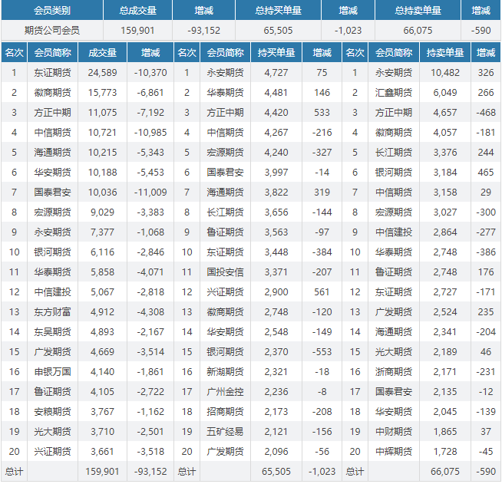Select 徽商期货 in the volume ranking
The width and height of the screenshot is (502, 484).
coord(52,93)
